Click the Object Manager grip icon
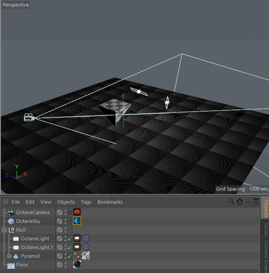The image size is (269, 273). click(5, 201)
